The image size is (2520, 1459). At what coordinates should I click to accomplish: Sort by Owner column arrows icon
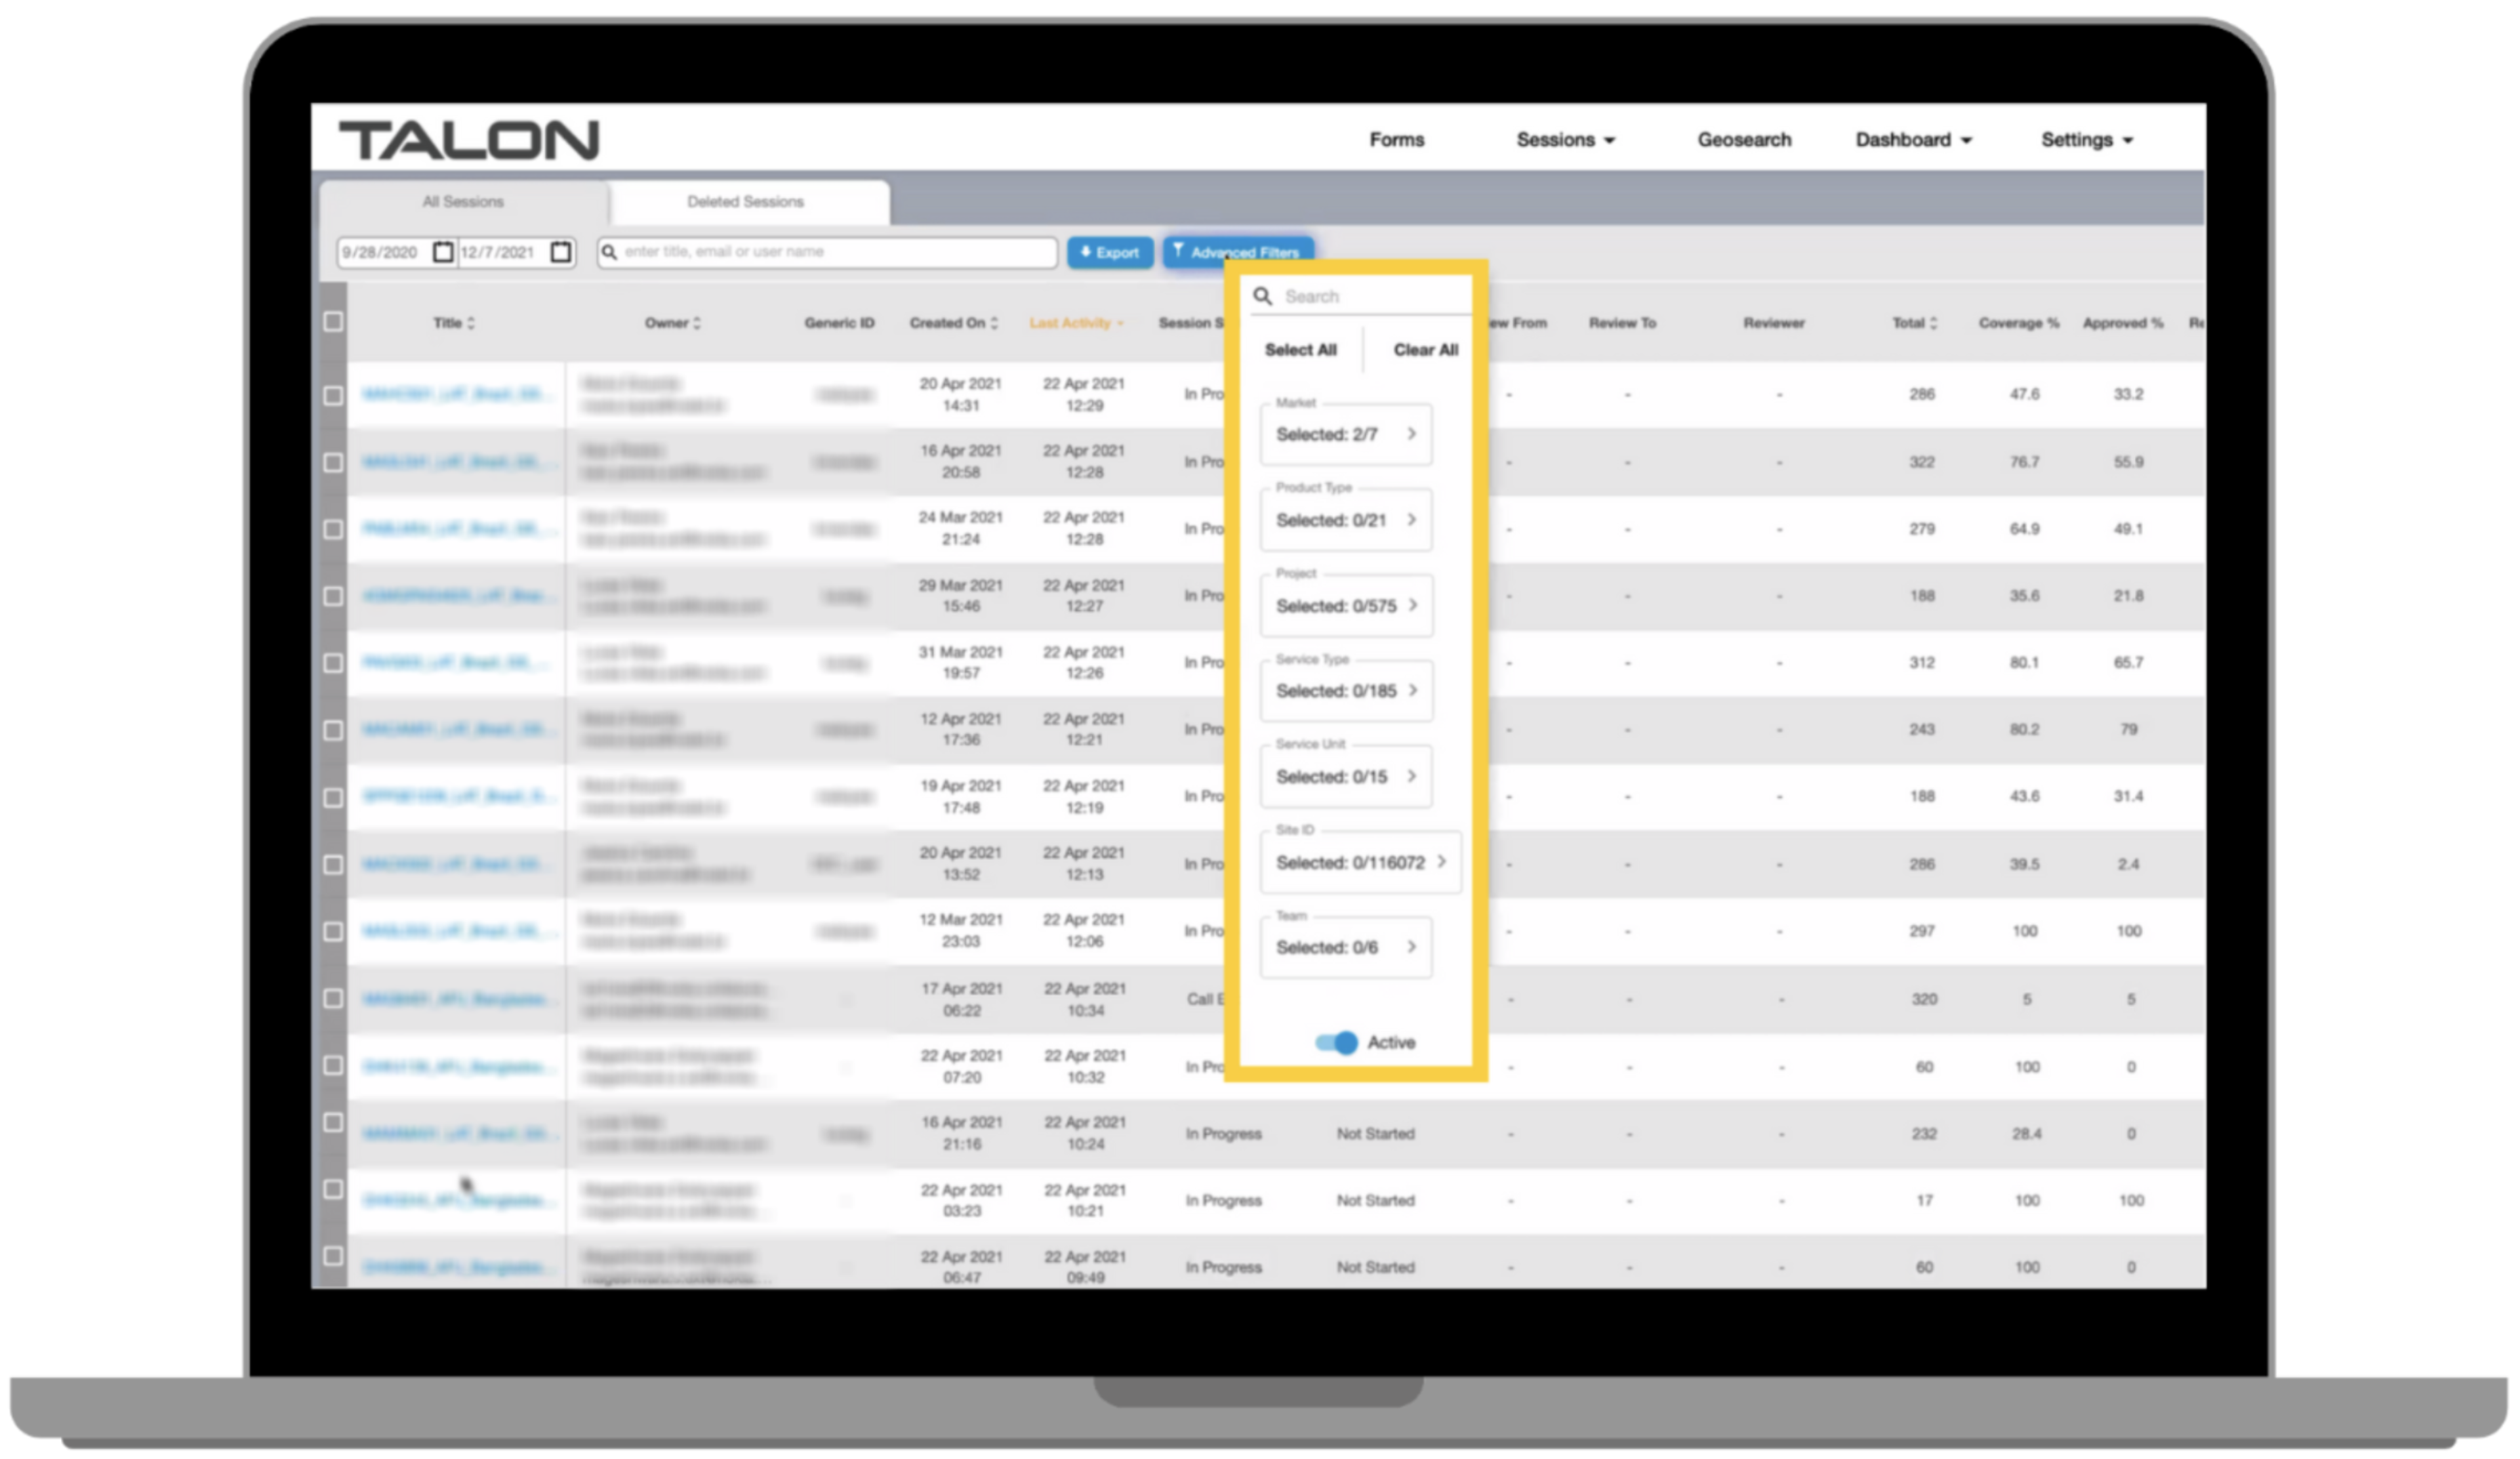point(697,323)
